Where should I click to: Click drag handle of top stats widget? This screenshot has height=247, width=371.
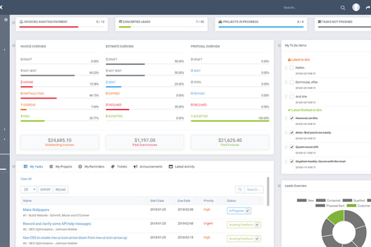pyautogui.click(x=13, y=23)
